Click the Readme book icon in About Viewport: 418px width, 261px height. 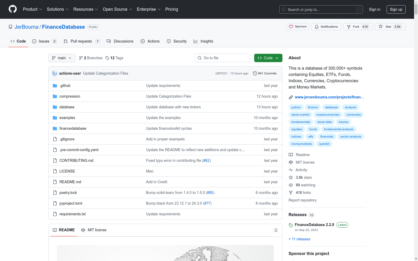[x=291, y=155]
